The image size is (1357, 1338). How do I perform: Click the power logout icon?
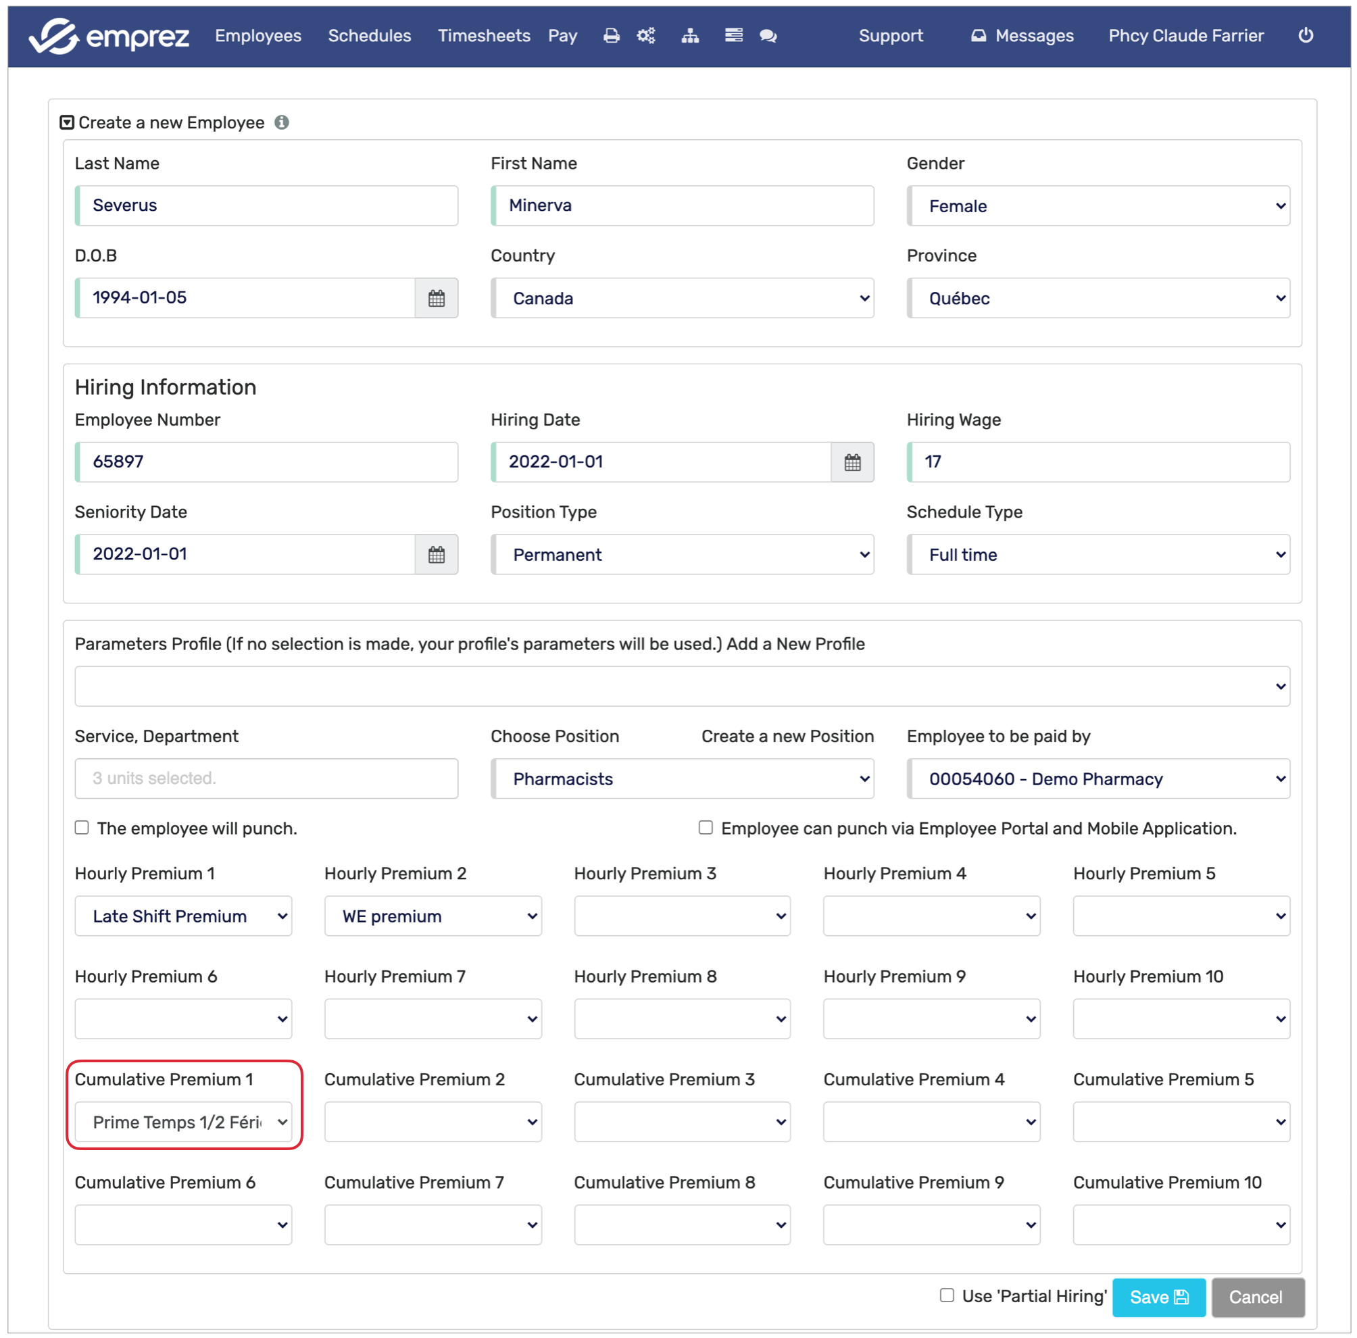point(1305,35)
